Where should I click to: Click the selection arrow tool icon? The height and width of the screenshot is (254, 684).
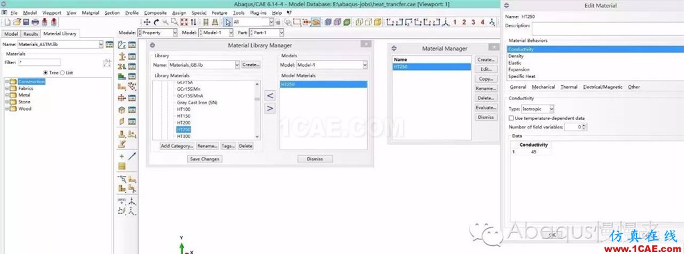(x=228, y=22)
